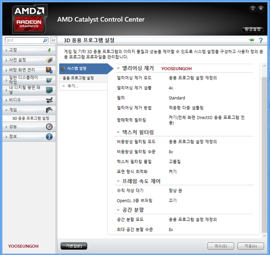
Task: Change 텍스처 필터링 품질 고품질 value
Action: (x=175, y=162)
